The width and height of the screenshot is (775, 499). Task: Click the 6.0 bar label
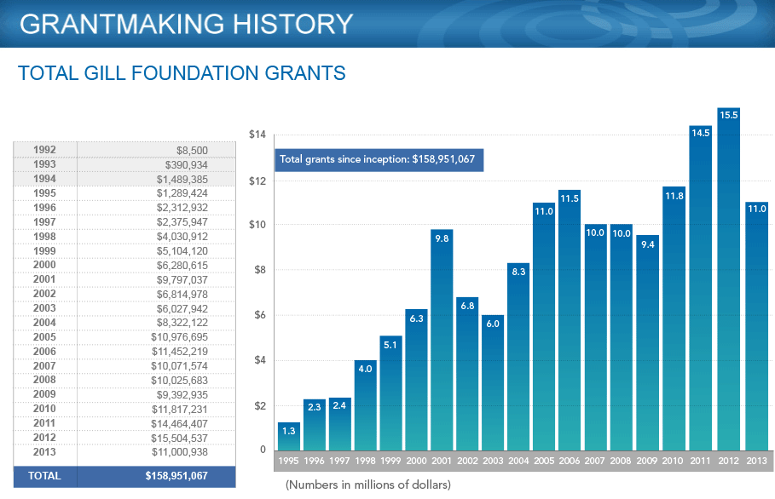tap(493, 324)
